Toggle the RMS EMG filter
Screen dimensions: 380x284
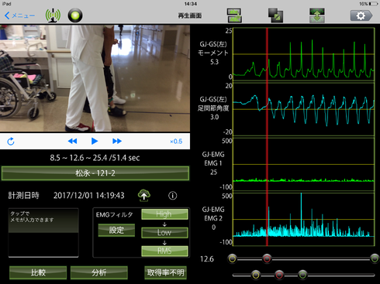click(164, 251)
